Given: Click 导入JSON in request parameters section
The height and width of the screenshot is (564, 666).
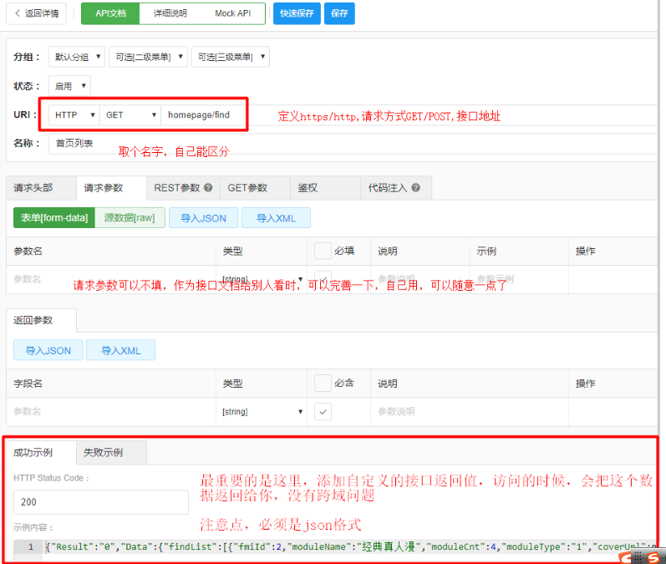Looking at the screenshot, I should [203, 218].
